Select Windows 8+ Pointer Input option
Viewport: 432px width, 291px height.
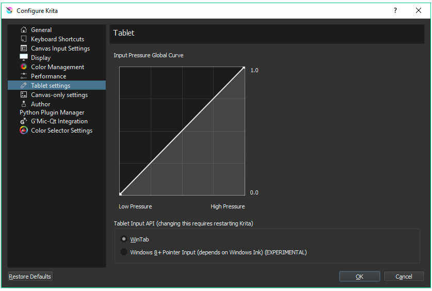pos(124,252)
